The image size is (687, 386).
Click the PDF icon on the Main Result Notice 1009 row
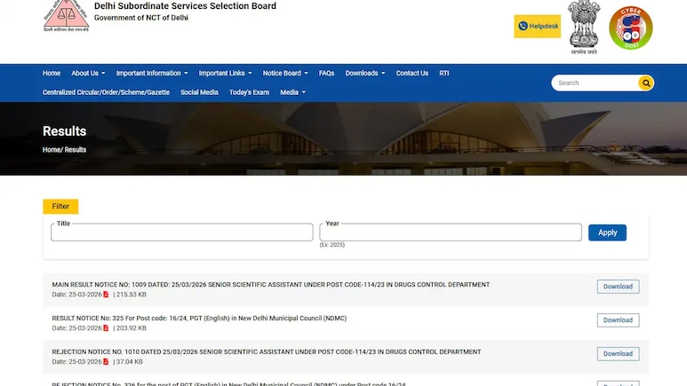coord(106,295)
